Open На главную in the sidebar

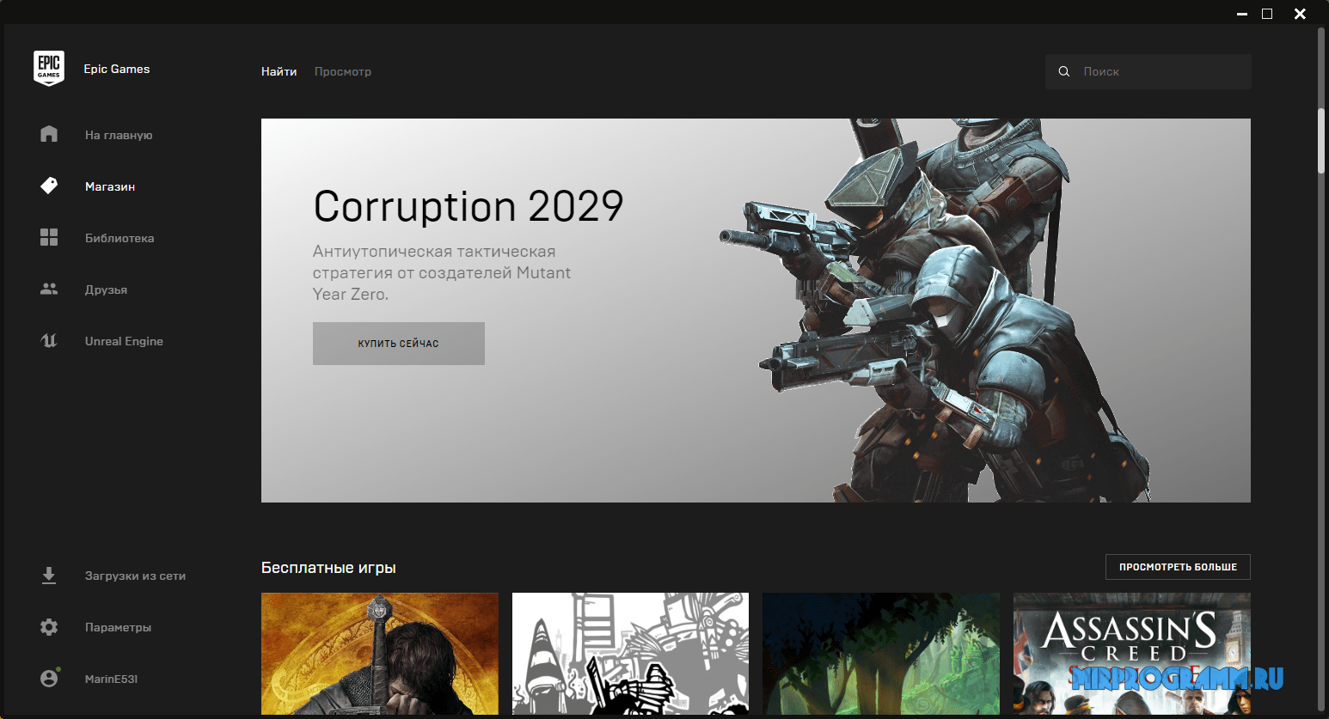pyautogui.click(x=119, y=135)
